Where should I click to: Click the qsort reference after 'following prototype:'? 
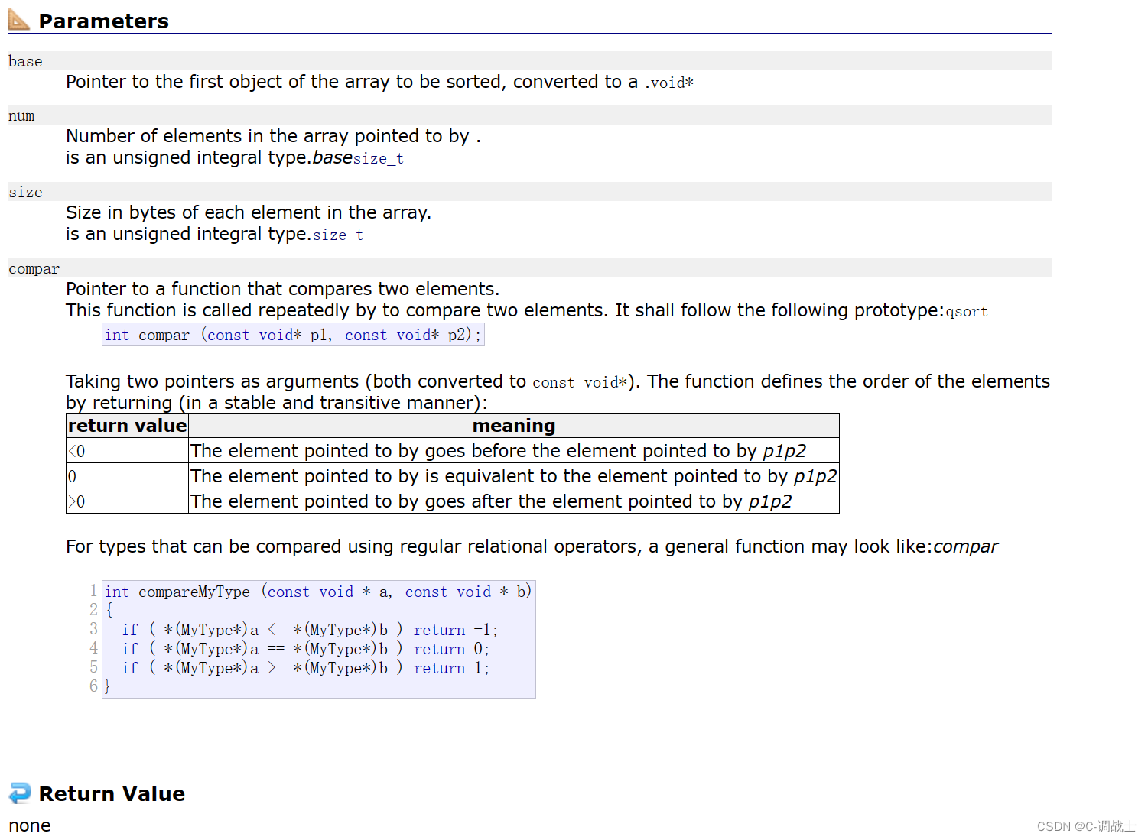click(x=966, y=312)
